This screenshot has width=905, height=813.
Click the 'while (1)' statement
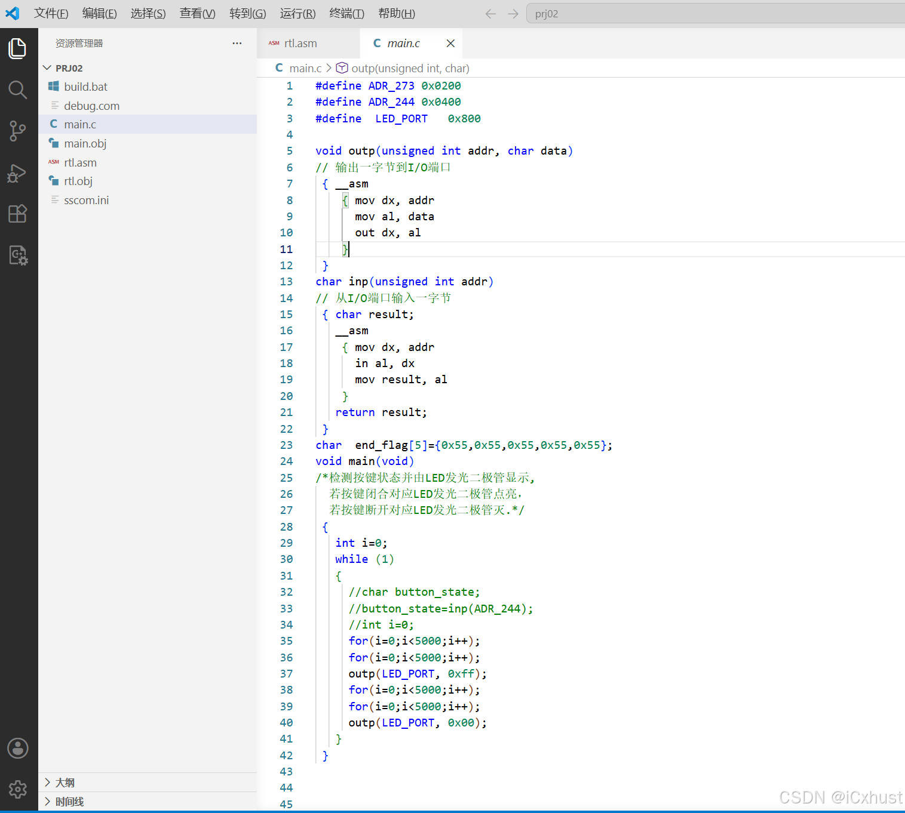pyautogui.click(x=364, y=559)
